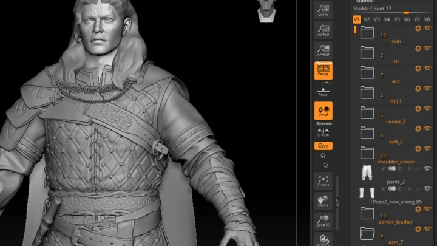Hide the BELT folder via eye icon
This screenshot has width=437, height=246.
point(427,88)
